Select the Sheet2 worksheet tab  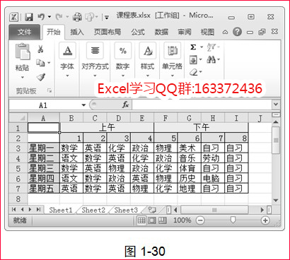pyautogui.click(x=93, y=210)
